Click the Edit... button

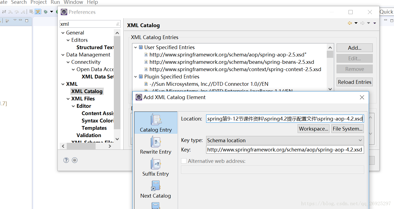click(355, 58)
